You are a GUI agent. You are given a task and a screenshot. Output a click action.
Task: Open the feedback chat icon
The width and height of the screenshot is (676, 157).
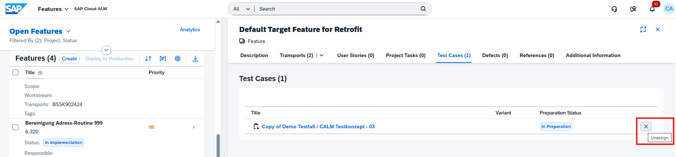point(633,9)
